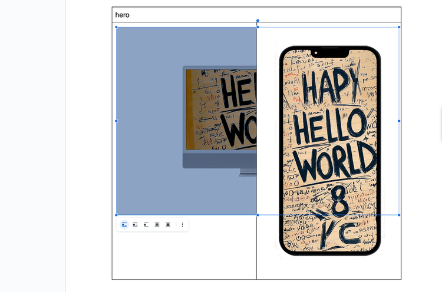Click the middle-left edge resize handle

coord(116,121)
